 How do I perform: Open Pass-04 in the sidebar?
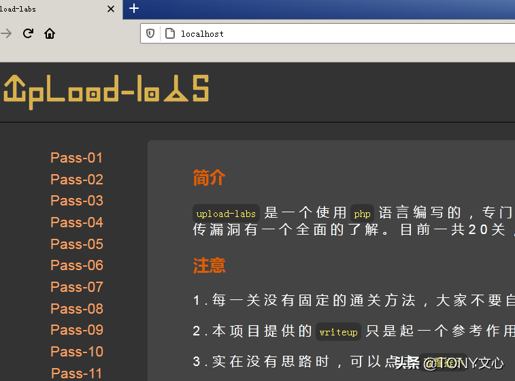(77, 222)
